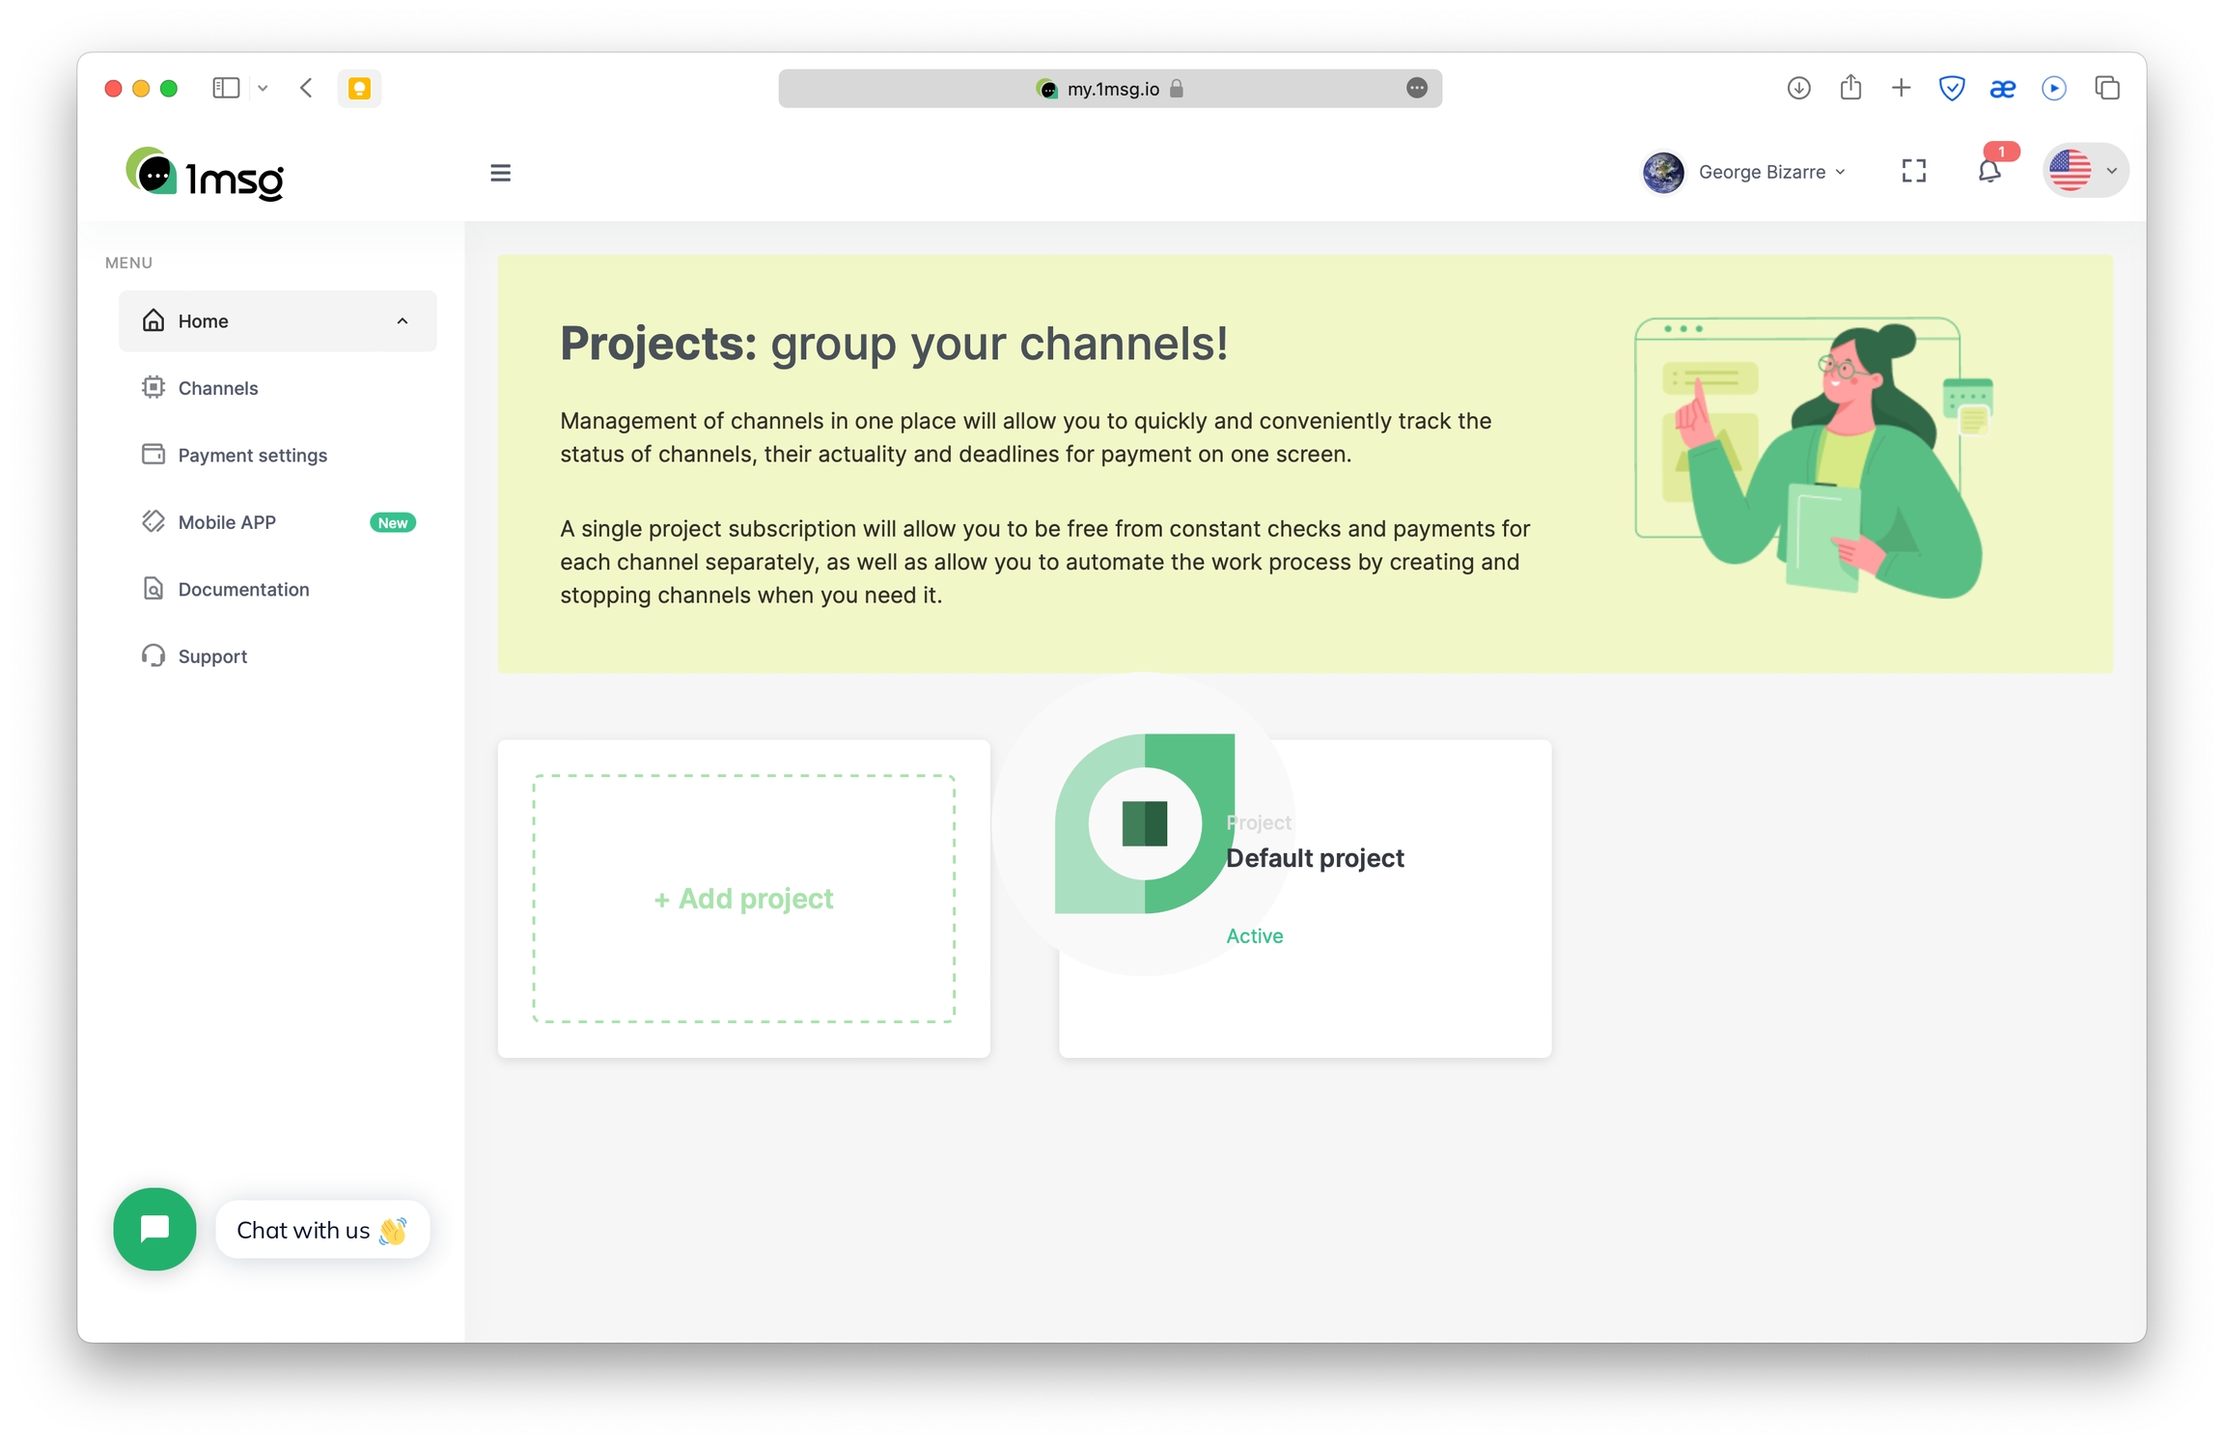2224x1445 pixels.
Task: Open the green chat bubble widget
Action: pyautogui.click(x=154, y=1229)
